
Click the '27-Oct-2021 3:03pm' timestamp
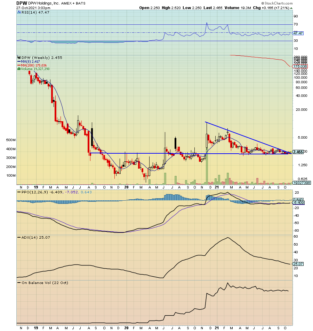[33, 8]
